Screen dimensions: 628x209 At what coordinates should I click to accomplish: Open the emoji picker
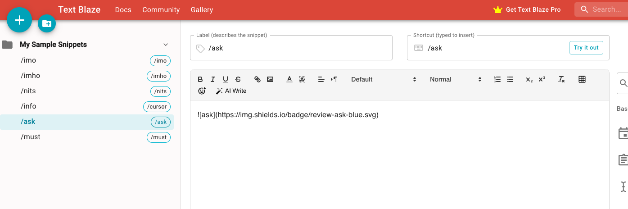pyautogui.click(x=202, y=91)
